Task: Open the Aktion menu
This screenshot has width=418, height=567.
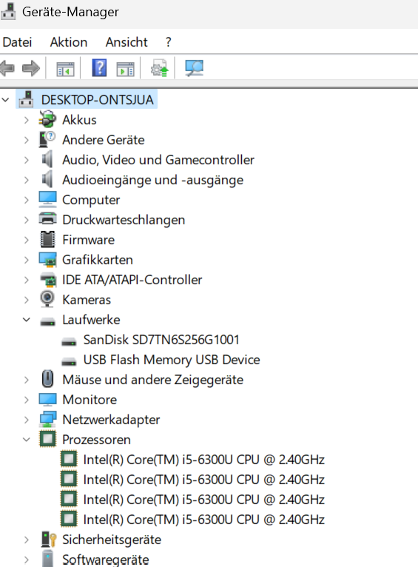Action: 69,42
